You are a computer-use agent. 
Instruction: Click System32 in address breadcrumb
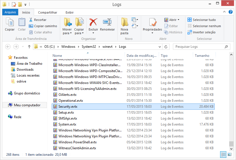[89, 47]
